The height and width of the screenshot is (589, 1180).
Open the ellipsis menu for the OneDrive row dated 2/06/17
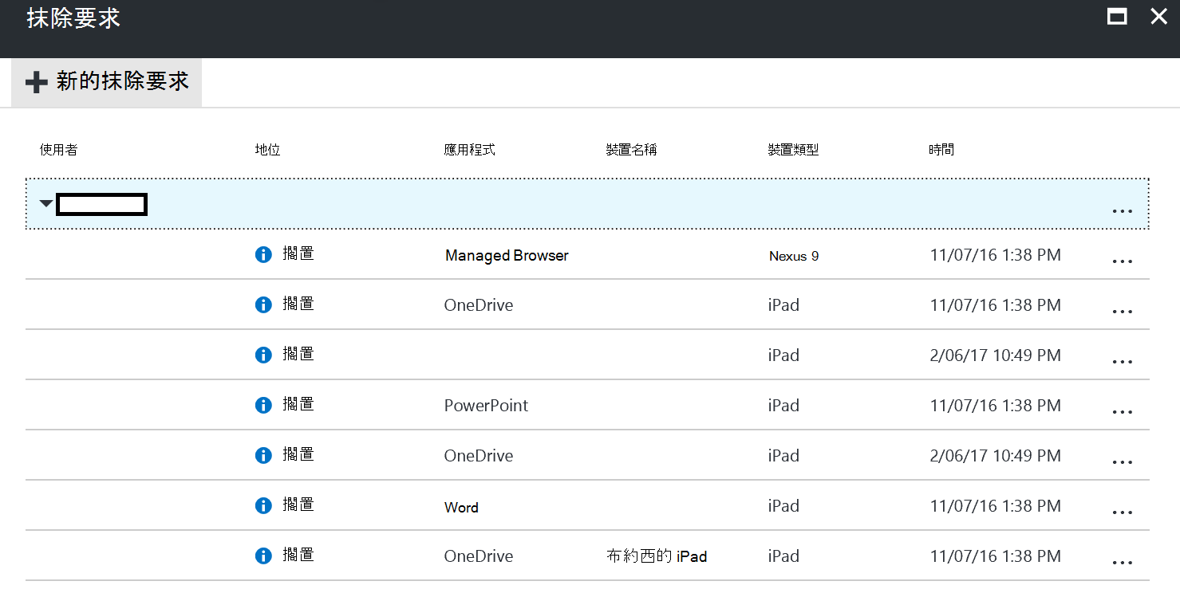pos(1122,462)
